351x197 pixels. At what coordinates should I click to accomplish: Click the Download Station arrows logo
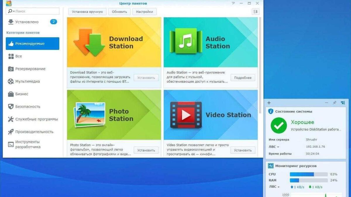click(89, 42)
